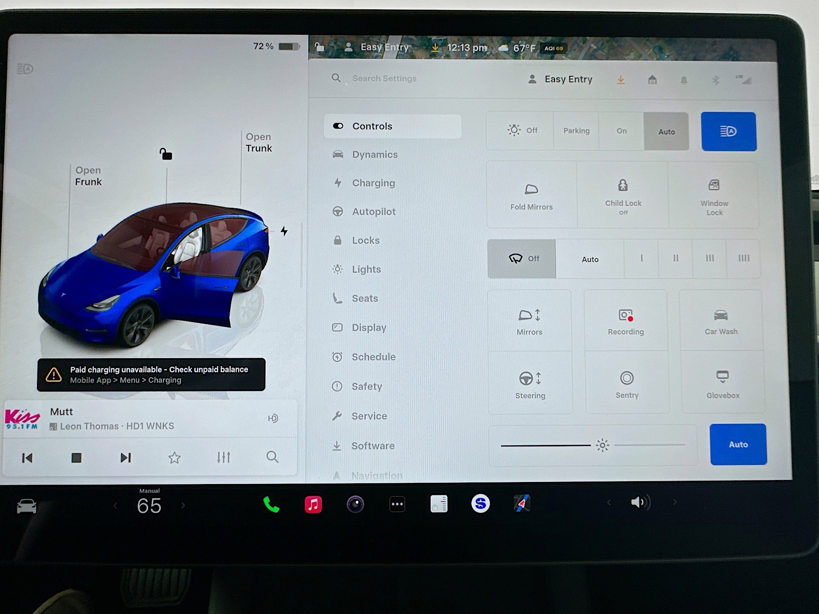
Task: Select the Recording dashcam icon
Action: [625, 321]
